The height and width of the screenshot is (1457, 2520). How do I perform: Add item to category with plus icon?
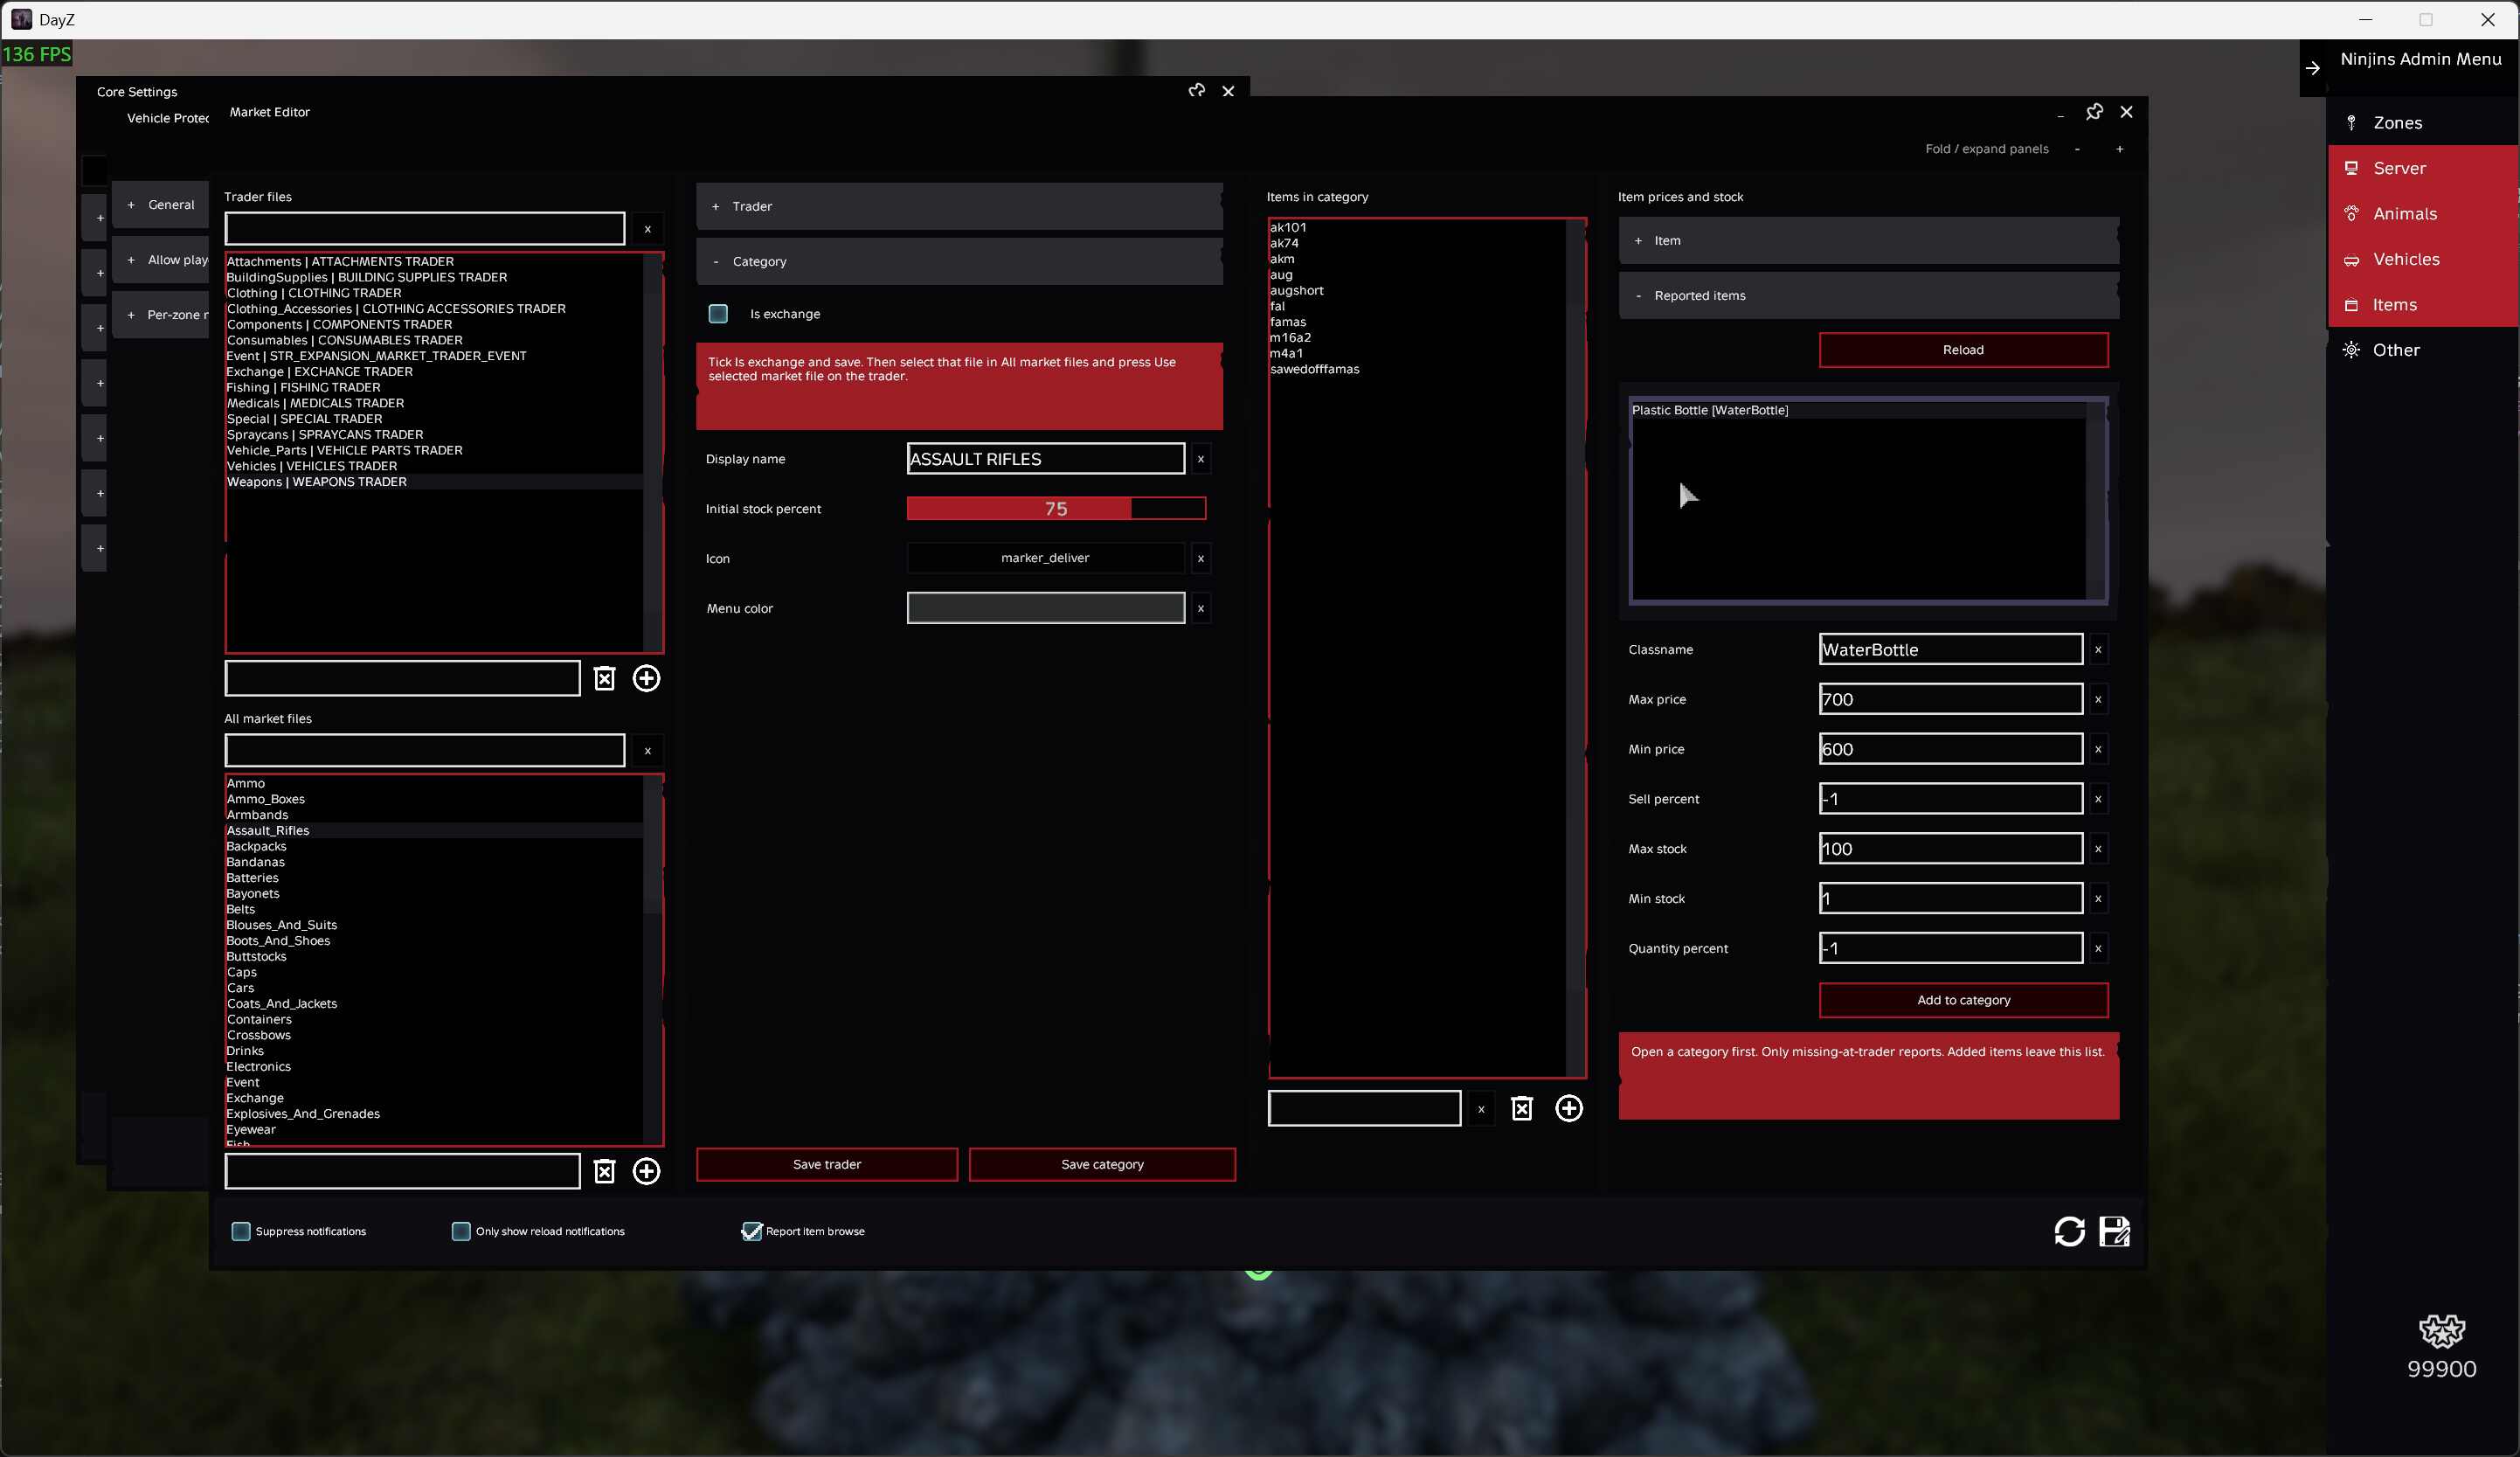1568,1108
